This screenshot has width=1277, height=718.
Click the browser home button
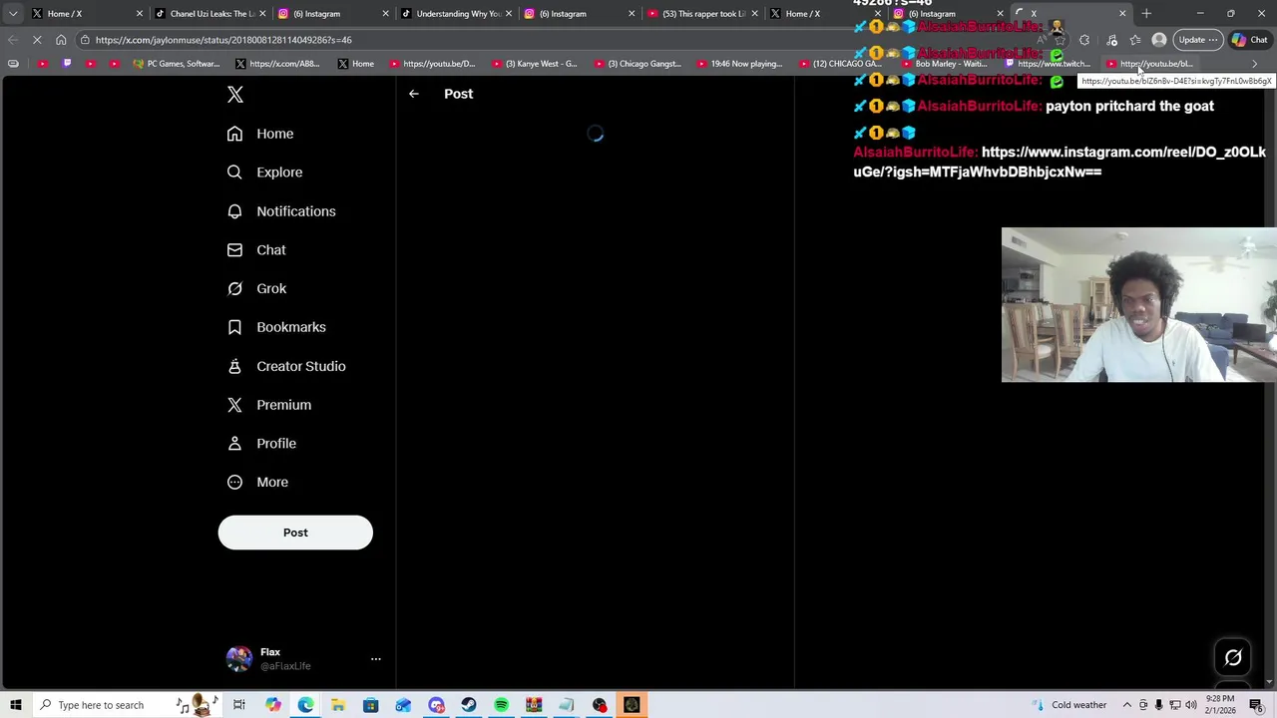pyautogui.click(x=61, y=40)
